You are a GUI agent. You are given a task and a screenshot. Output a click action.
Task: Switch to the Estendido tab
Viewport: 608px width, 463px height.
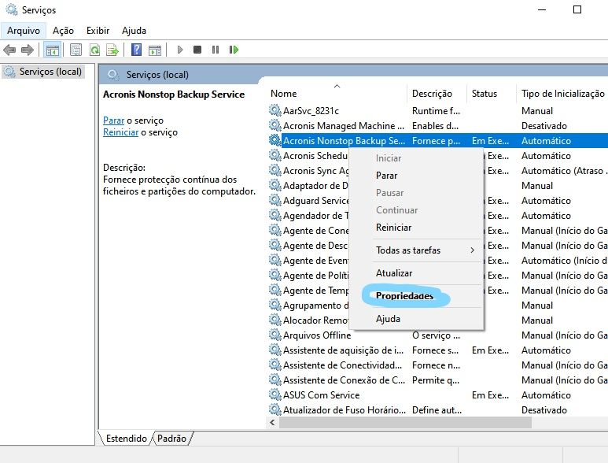pos(127,439)
